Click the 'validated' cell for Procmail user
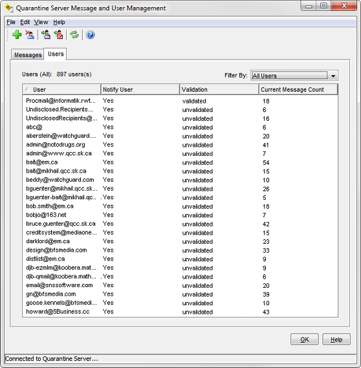 [194, 101]
